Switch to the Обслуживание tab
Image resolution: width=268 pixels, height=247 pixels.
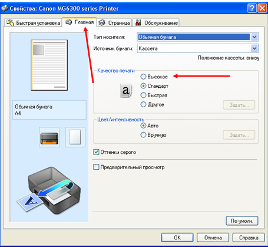[156, 23]
